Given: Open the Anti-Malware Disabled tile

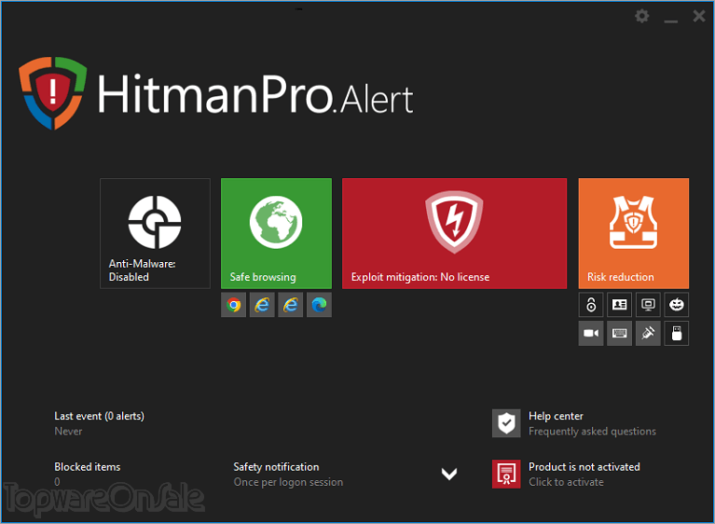Looking at the screenshot, I should click(155, 233).
